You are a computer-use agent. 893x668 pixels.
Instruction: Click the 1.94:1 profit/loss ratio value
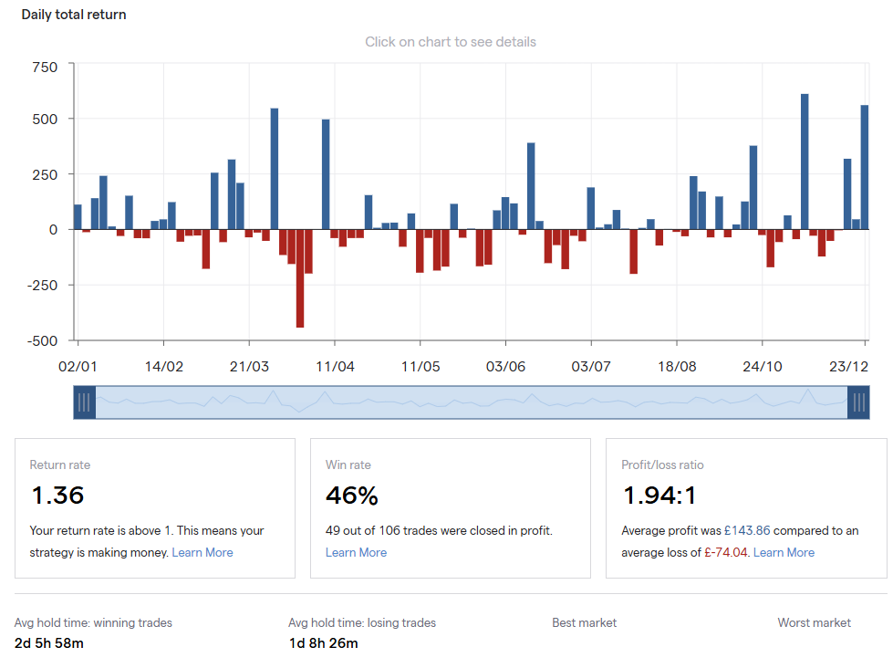659,496
